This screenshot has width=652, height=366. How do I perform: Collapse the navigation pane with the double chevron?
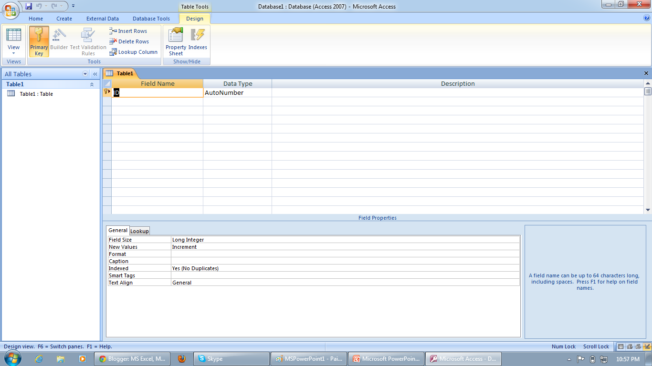pos(95,74)
